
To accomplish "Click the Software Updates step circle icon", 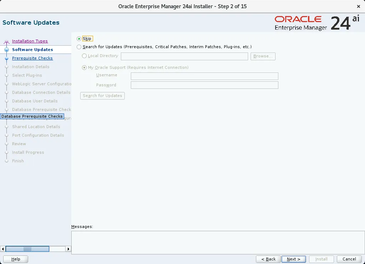I will click(x=6, y=50).
